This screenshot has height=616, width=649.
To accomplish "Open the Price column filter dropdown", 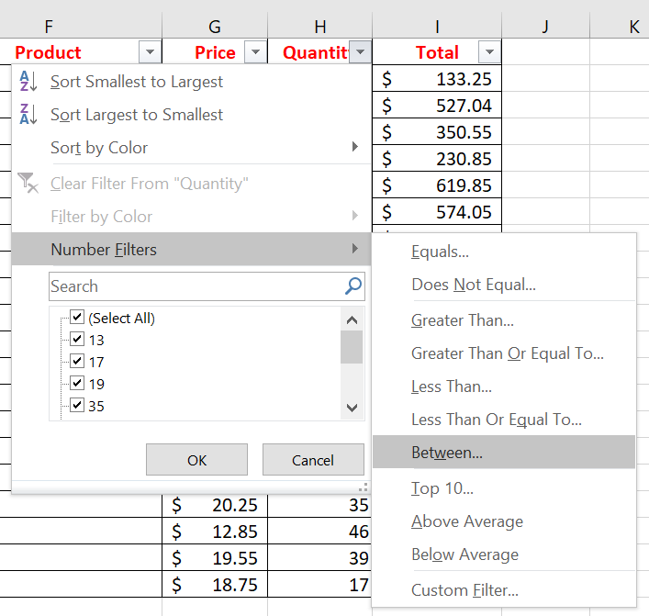I will 256,52.
